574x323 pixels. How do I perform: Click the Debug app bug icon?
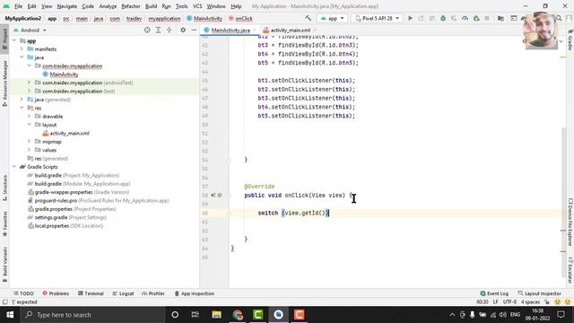443,18
